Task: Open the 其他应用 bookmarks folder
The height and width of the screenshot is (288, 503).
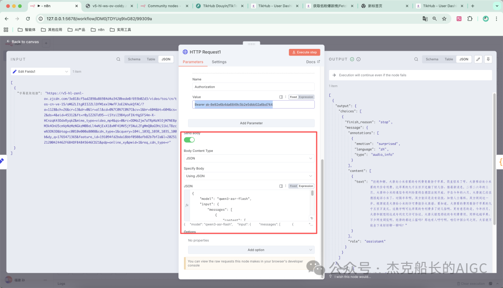Action: [x=52, y=29]
